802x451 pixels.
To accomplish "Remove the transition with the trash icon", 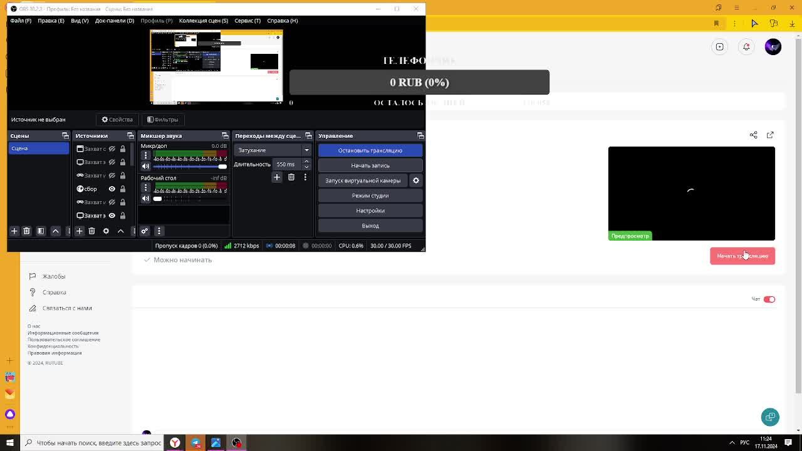I will coord(291,177).
